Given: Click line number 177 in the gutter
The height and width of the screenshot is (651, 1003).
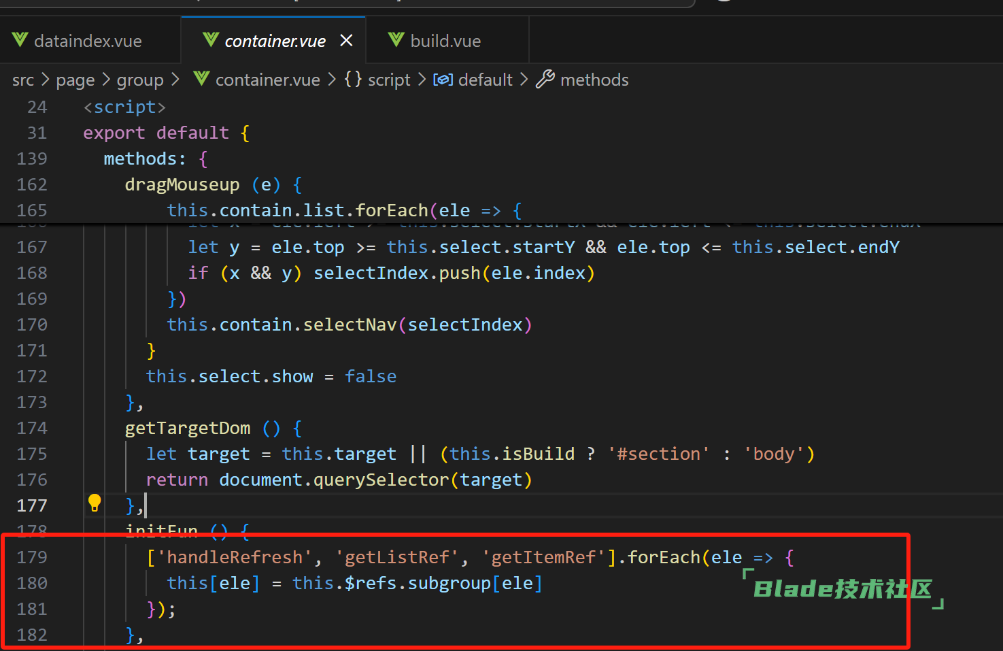Looking at the screenshot, I should (32, 505).
